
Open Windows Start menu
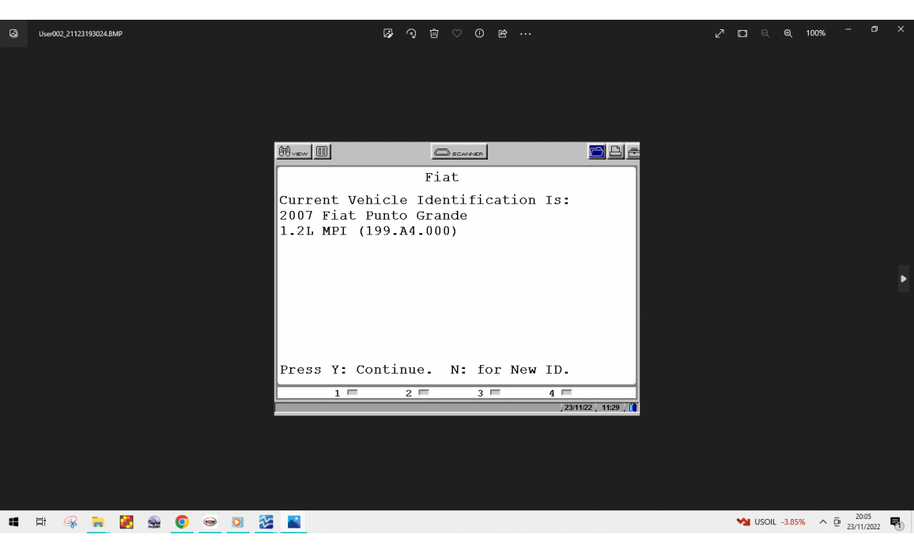point(13,522)
